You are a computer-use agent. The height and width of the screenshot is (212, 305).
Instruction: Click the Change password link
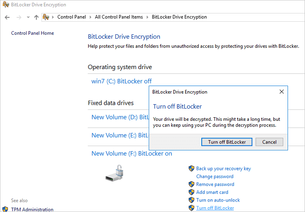coord(214,176)
